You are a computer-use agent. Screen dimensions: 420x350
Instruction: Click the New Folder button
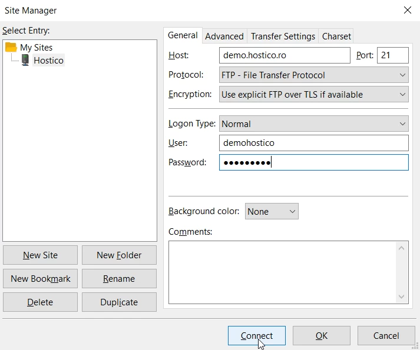(119, 255)
